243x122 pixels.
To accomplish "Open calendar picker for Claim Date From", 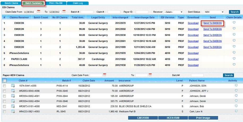I will (x=39, y=12).
